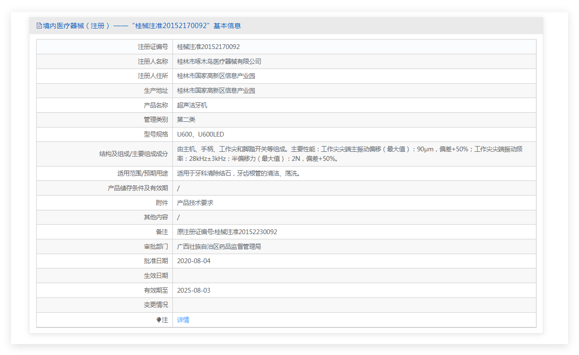Click the 结构及组成/主要组成成分 label
The image size is (579, 355).
pos(134,154)
